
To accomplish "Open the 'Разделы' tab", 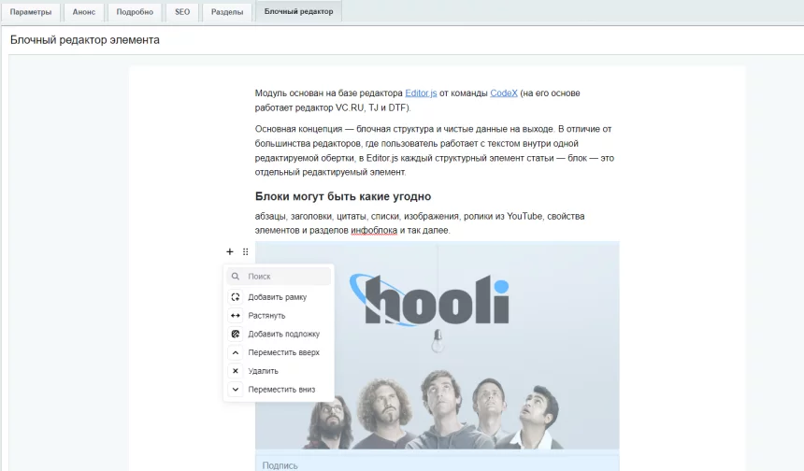I will (226, 12).
